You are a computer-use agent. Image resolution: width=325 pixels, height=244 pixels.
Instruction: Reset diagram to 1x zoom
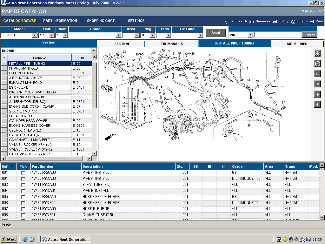pyautogui.click(x=317, y=74)
